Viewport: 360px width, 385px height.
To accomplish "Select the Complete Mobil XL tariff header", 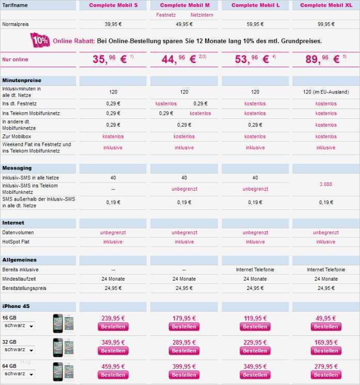I will pos(326,5).
